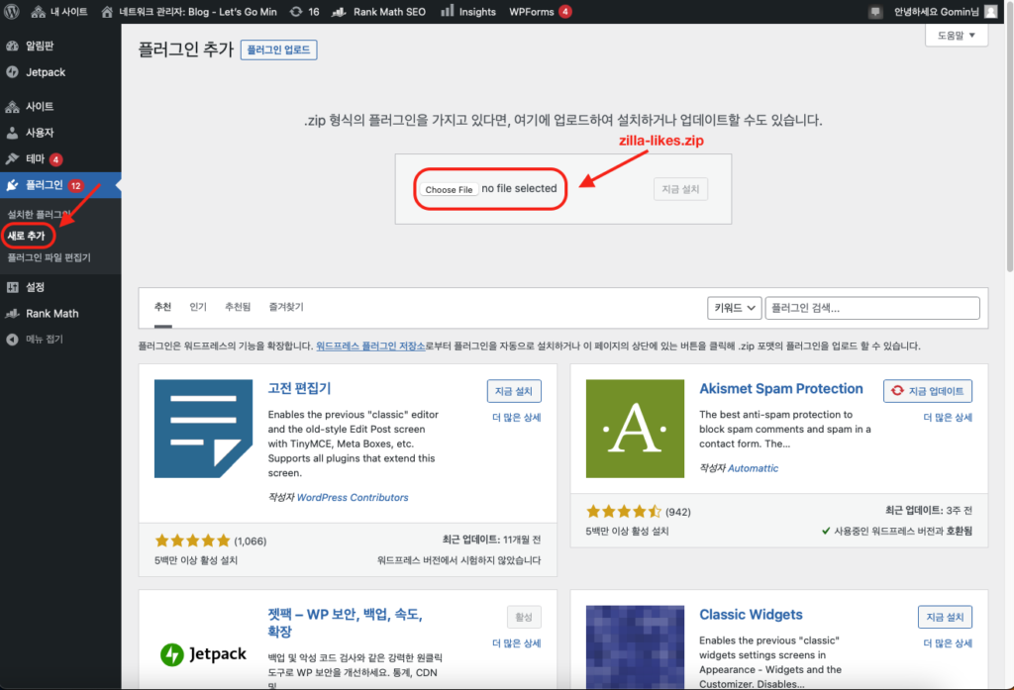Click the Akismet star rating
Image resolution: width=1014 pixels, height=690 pixels.
pos(624,512)
